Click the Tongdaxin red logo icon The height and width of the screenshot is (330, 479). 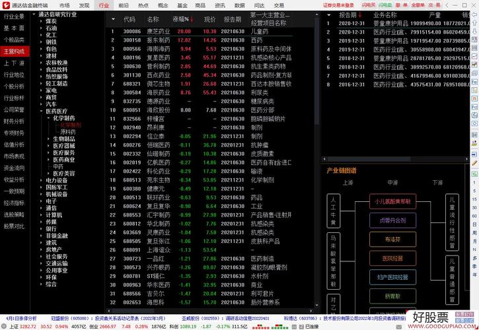pyautogui.click(x=6, y=5)
